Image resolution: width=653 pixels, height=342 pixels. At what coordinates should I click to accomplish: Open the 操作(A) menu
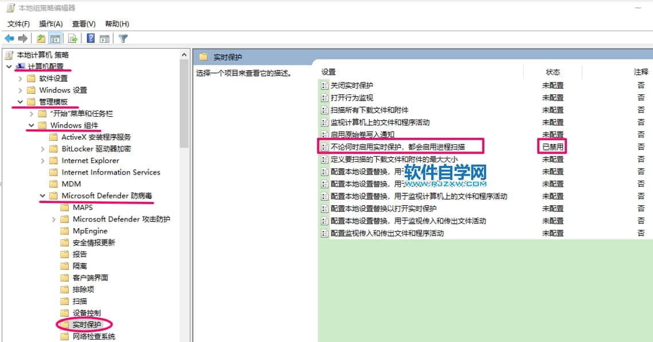click(50, 23)
